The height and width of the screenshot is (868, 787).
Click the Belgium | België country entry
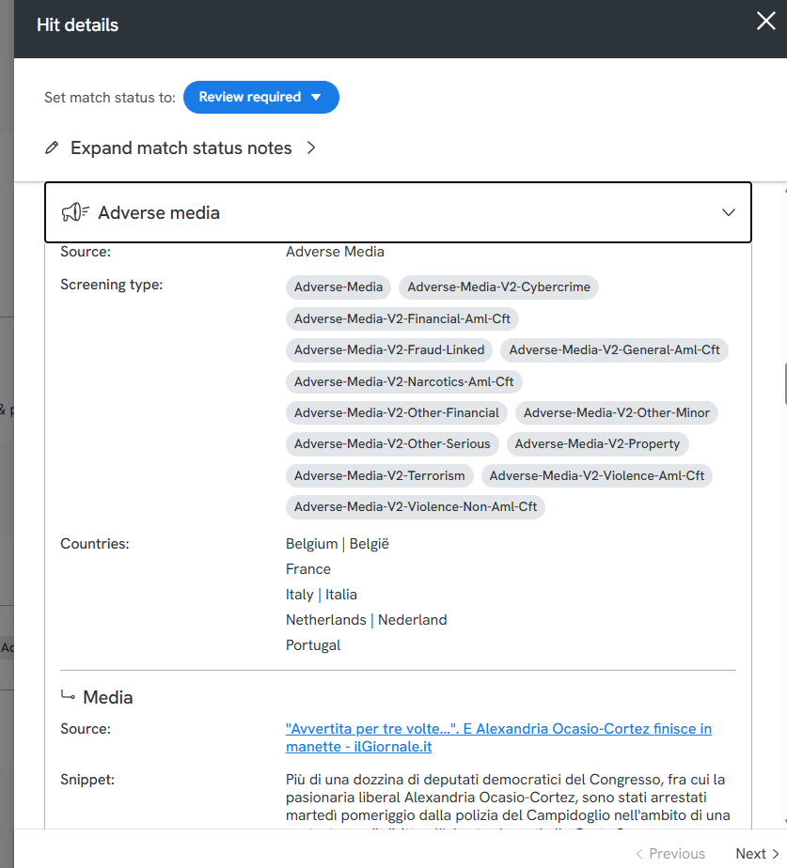point(338,544)
